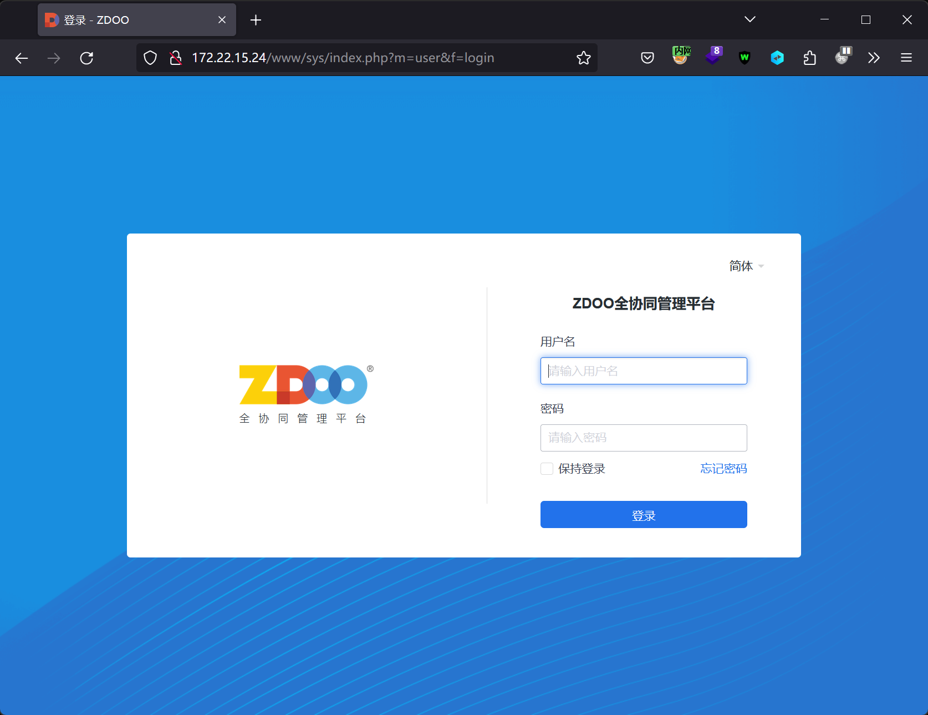
Task: View the insecure connection lock icon
Action: pos(175,58)
